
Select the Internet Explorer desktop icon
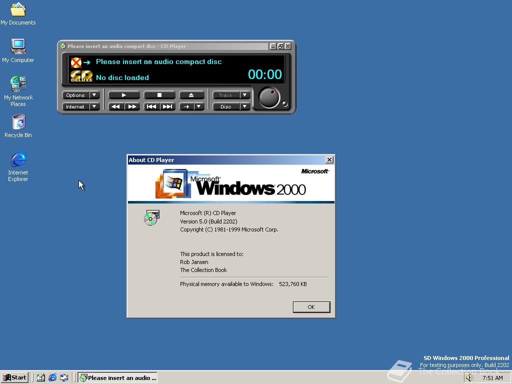click(18, 166)
